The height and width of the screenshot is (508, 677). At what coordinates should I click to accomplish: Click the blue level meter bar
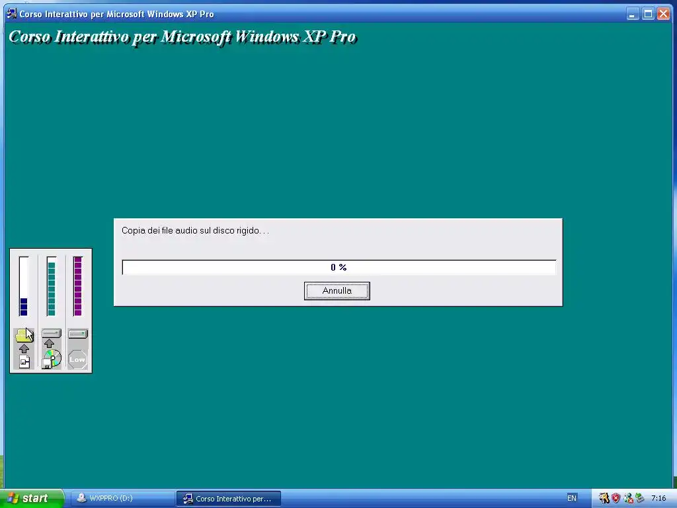[x=24, y=286]
